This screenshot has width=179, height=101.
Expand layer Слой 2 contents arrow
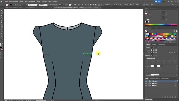(x=150, y=84)
